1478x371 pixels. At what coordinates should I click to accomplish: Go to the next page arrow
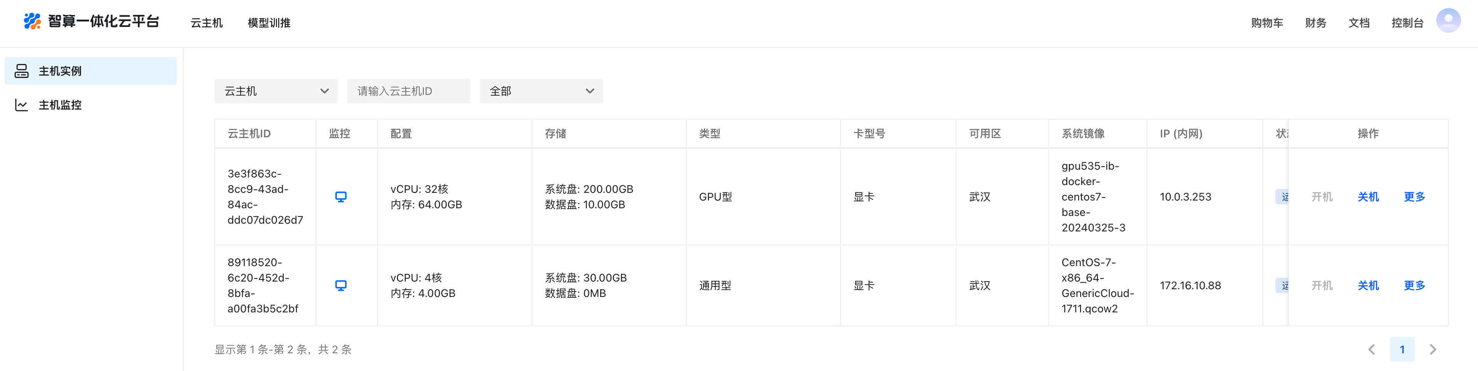pos(1432,349)
